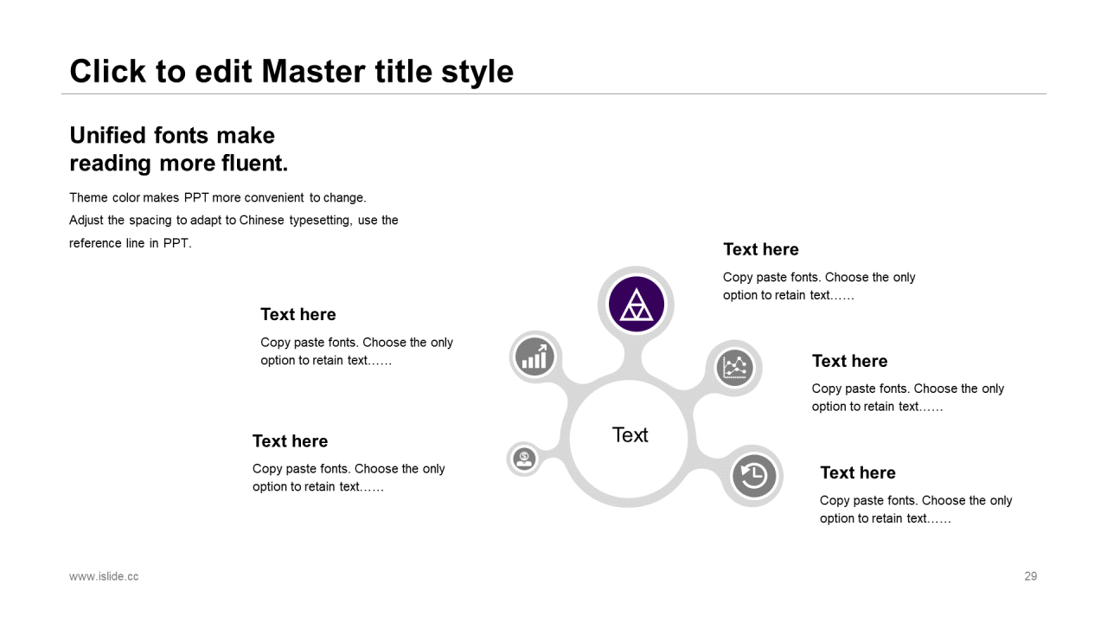1107x623 pixels.
Task: Select the clock history icon
Action: [x=754, y=476]
